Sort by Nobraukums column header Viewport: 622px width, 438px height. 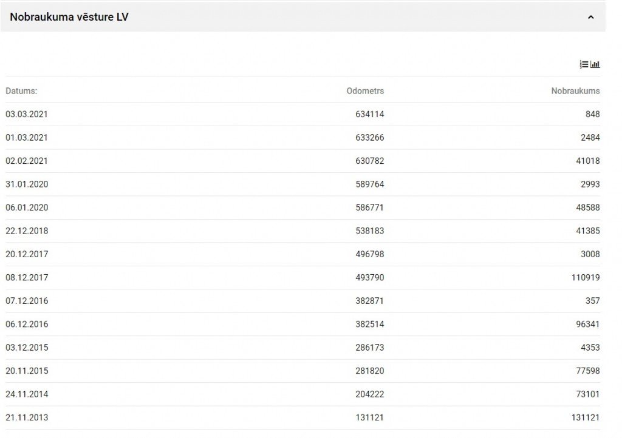[575, 90]
